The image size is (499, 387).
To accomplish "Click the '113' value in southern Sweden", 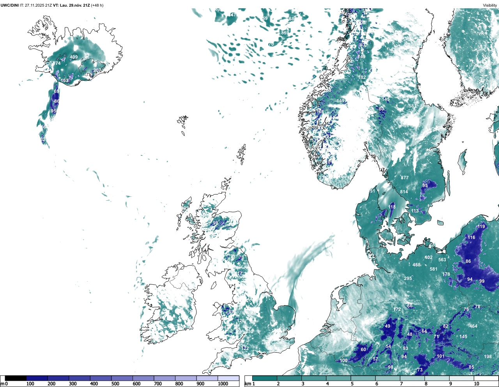I will [415, 211].
